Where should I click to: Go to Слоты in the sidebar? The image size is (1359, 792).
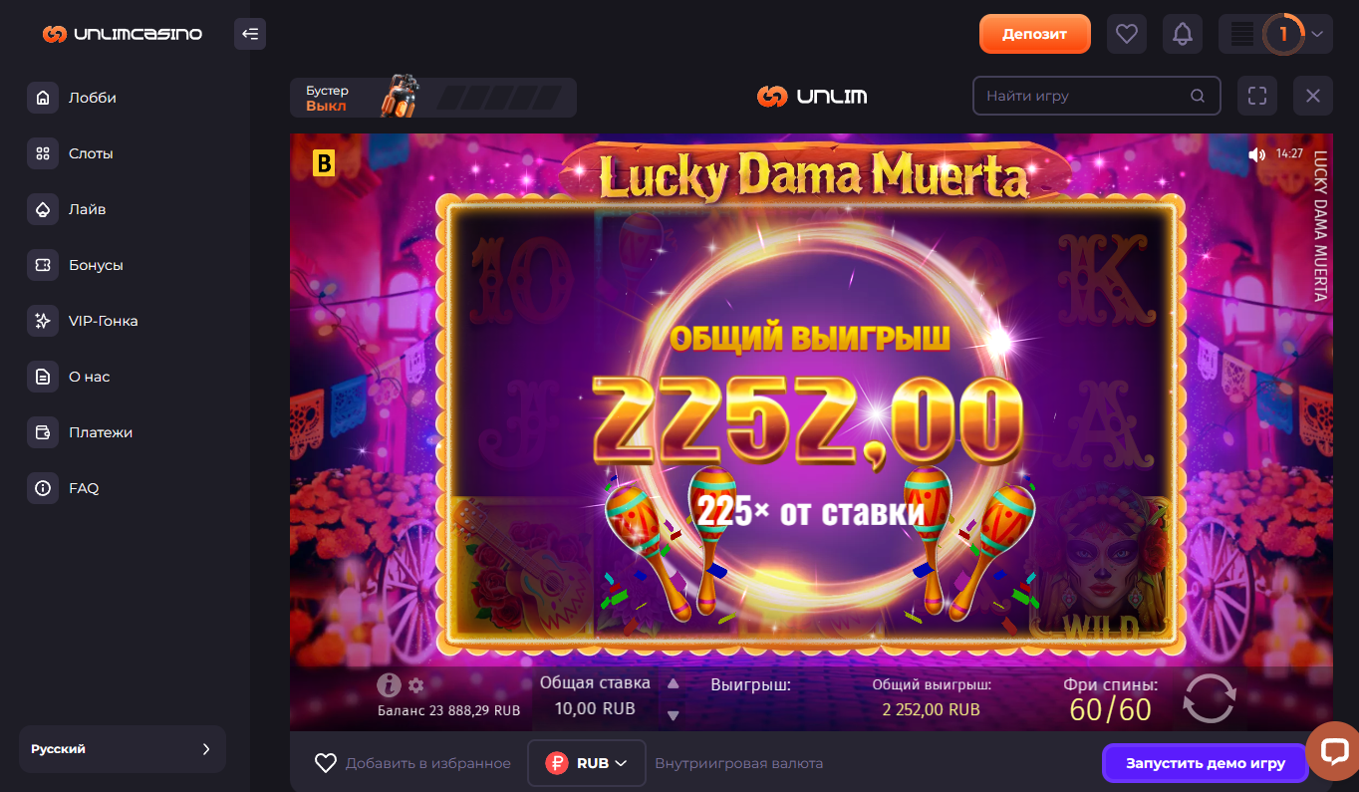point(91,153)
